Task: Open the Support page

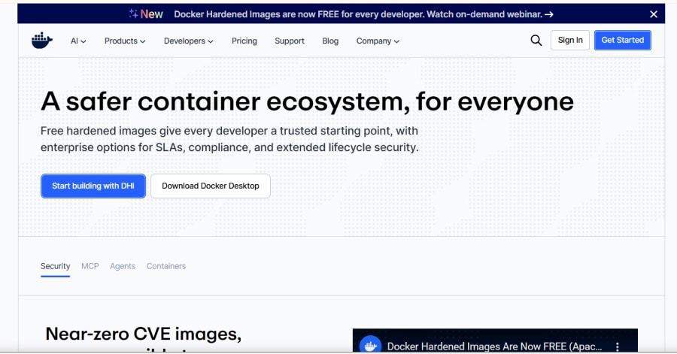Action: click(290, 41)
